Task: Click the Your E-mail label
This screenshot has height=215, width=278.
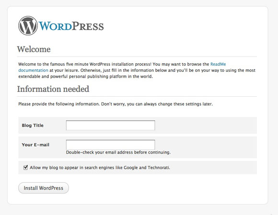Action: (35, 145)
